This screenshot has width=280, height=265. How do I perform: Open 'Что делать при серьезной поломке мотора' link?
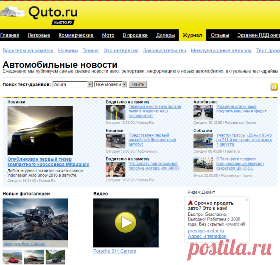[154, 166]
